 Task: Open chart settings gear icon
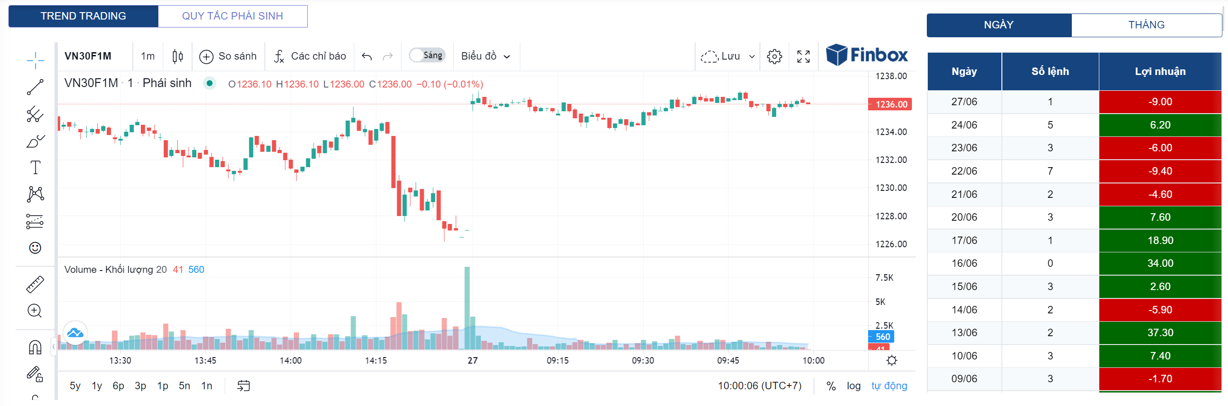pyautogui.click(x=774, y=56)
